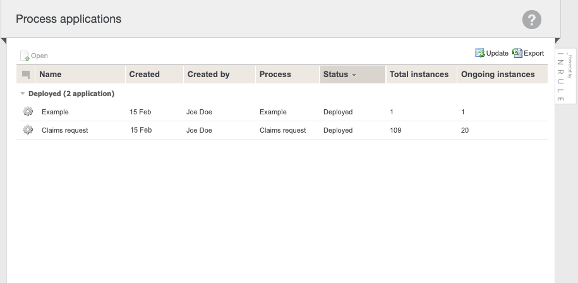Click the Process column header
Viewport: 578px width, 283px height.
[x=275, y=75]
